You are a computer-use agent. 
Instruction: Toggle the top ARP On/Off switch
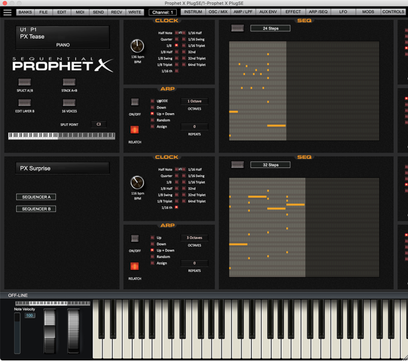(135, 102)
